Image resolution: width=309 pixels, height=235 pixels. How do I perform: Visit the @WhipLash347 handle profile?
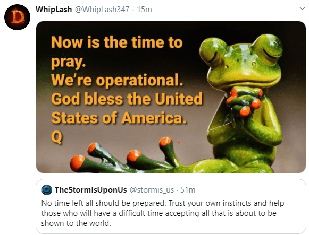coord(102,10)
